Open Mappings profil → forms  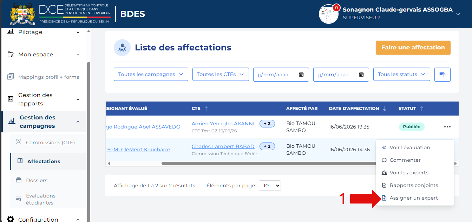pyautogui.click(x=48, y=77)
